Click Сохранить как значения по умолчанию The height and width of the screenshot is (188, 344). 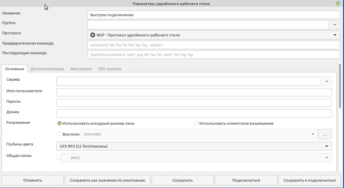click(x=108, y=180)
